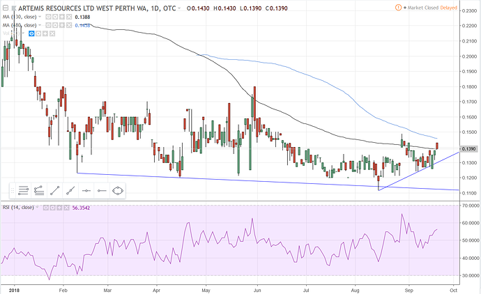Toggle visibility eye of MA (480, close)
The width and height of the screenshot is (481, 294).
[49, 25]
